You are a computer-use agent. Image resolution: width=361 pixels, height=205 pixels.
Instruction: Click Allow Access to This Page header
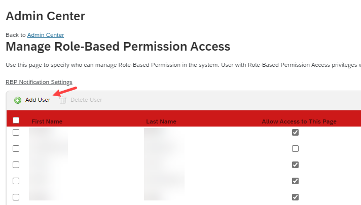pos(299,121)
